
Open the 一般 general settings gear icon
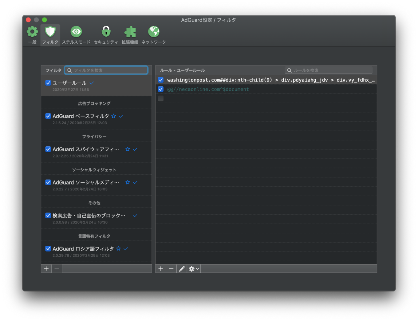coord(32,32)
